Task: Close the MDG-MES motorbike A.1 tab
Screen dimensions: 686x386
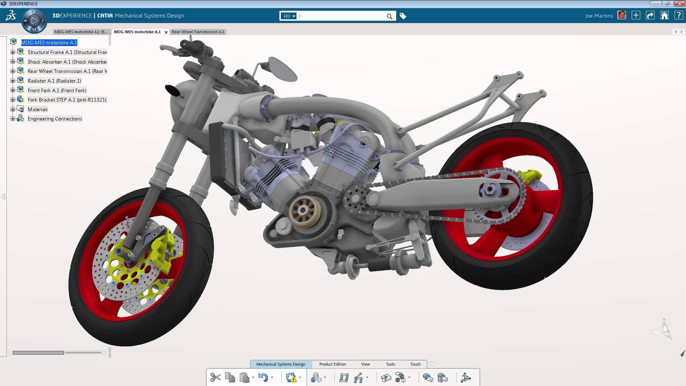Action: [x=166, y=32]
